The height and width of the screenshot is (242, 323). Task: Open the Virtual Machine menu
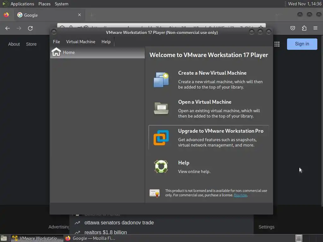(80, 42)
